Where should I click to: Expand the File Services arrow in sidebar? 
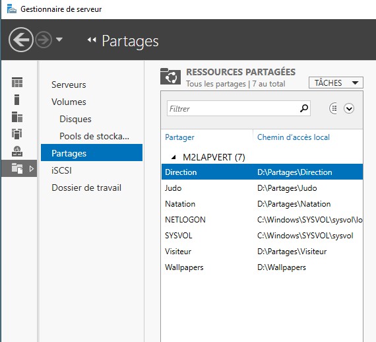pos(32,169)
